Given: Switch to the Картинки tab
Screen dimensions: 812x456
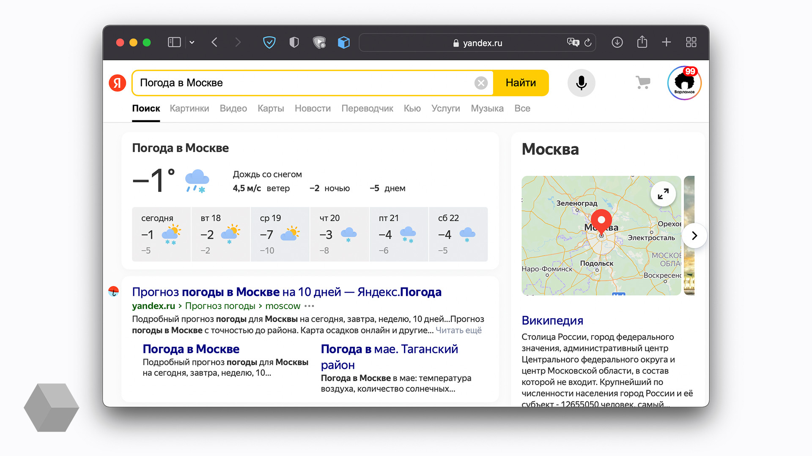Looking at the screenshot, I should point(189,109).
